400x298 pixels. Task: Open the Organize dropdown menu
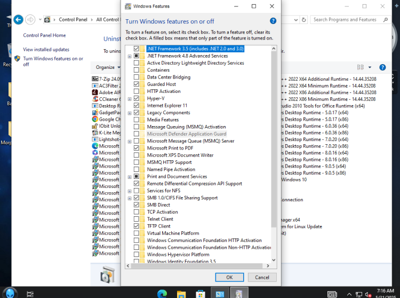108,67
